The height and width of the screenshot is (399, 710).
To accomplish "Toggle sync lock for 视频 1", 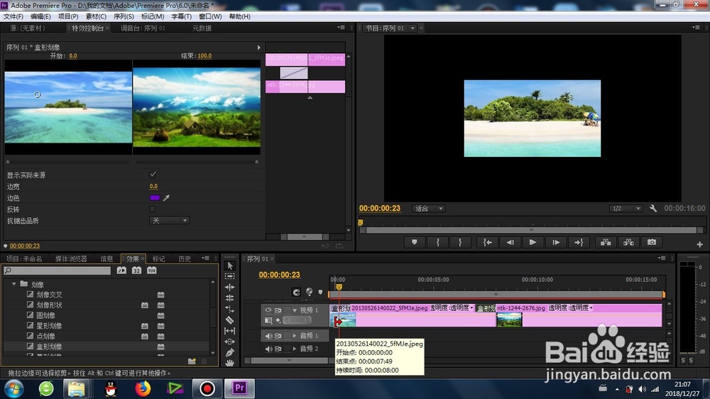I will [x=278, y=310].
